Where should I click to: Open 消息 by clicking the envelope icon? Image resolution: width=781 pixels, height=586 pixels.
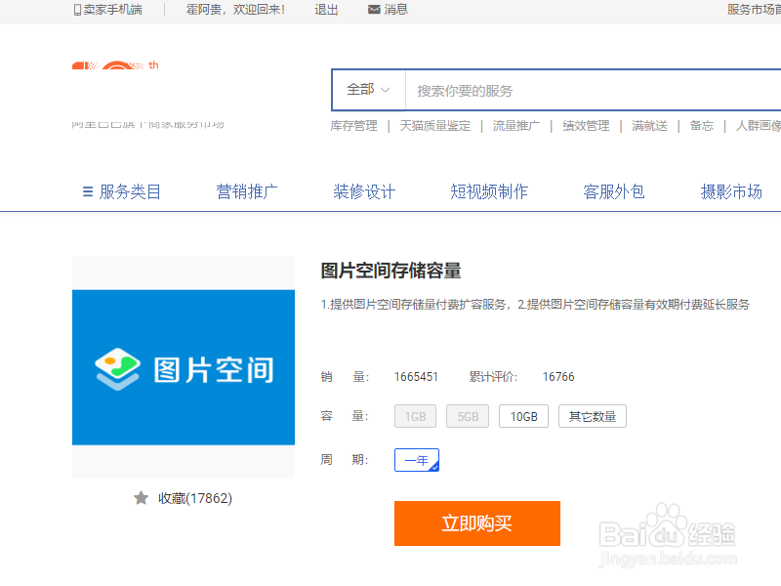[372, 10]
